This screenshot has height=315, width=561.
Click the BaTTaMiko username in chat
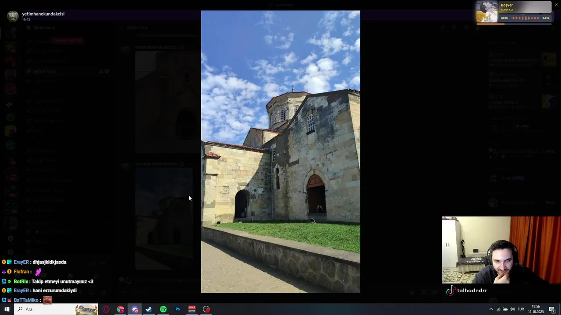26,300
